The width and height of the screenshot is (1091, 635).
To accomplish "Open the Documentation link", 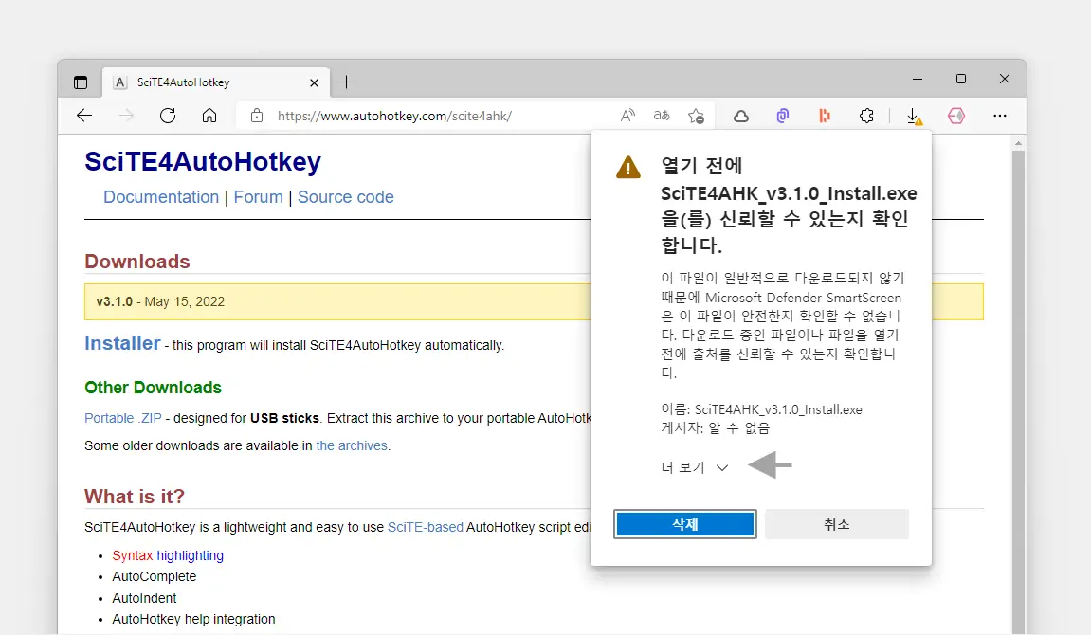I will tap(161, 197).
